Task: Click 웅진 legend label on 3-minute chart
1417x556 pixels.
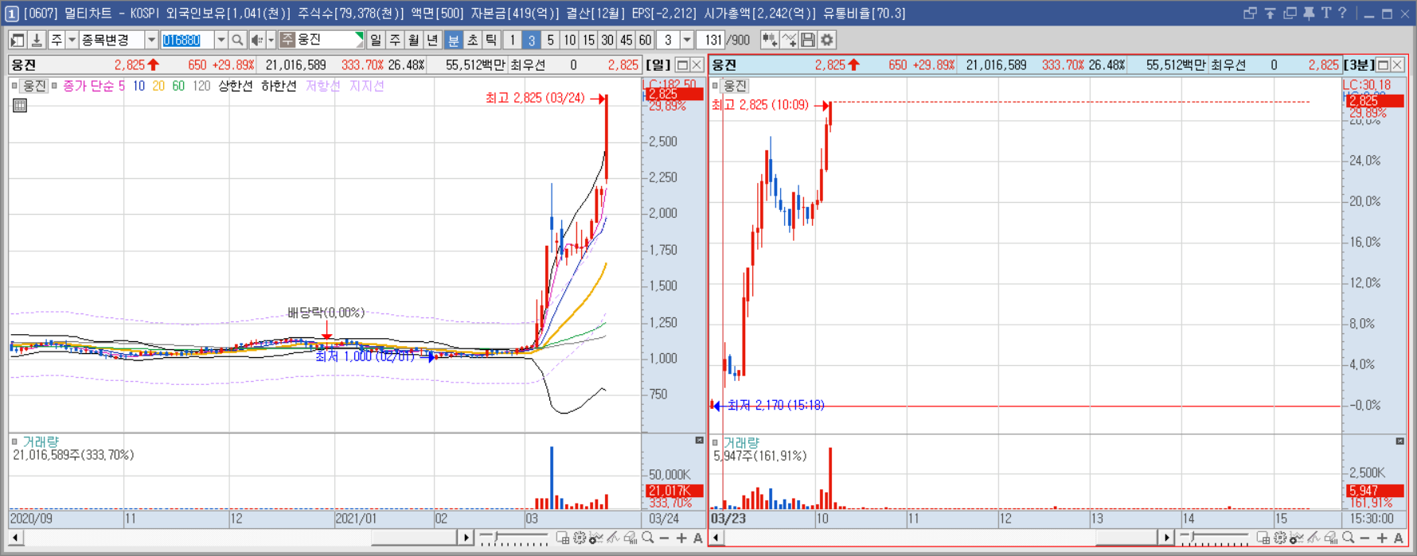Action: 735,86
